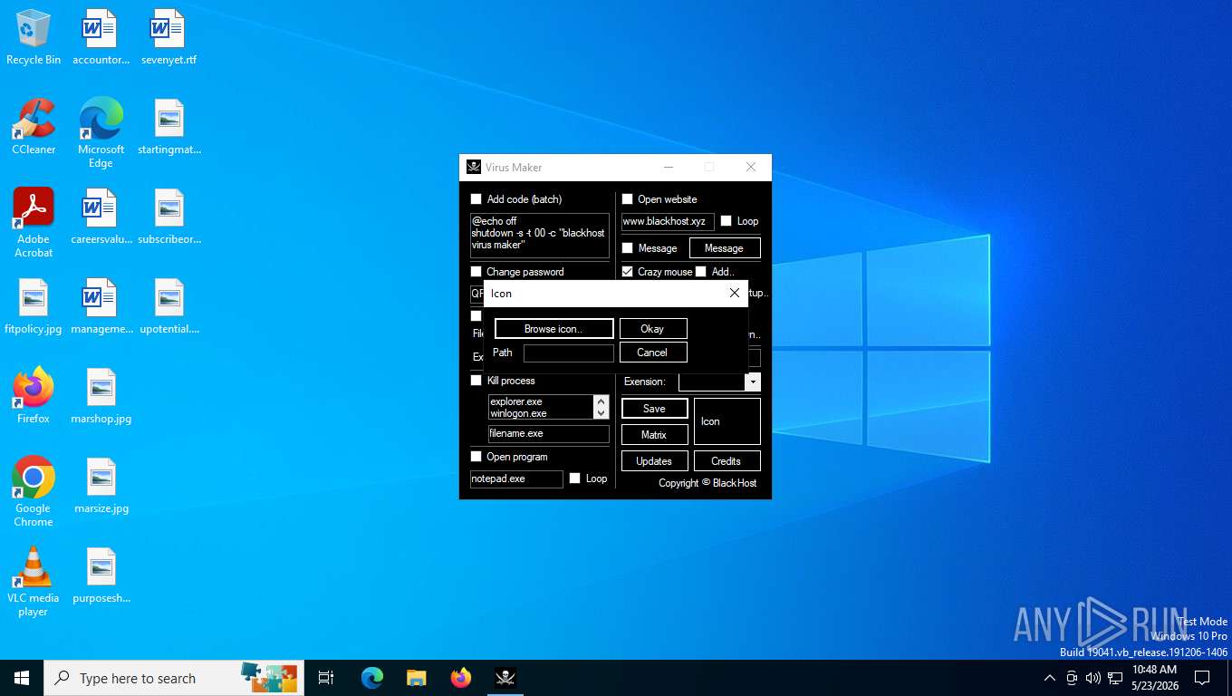
Task: Click the Updates button
Action: coord(654,461)
